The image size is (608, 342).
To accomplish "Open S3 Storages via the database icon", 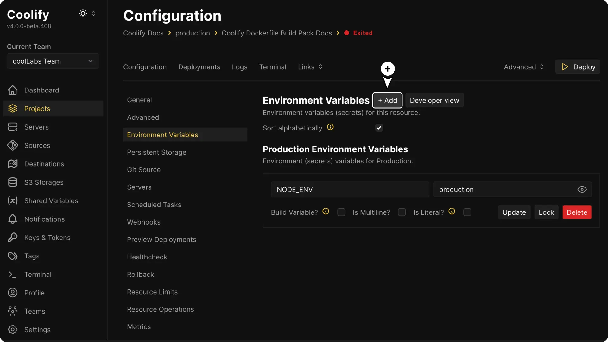I will coord(12,182).
